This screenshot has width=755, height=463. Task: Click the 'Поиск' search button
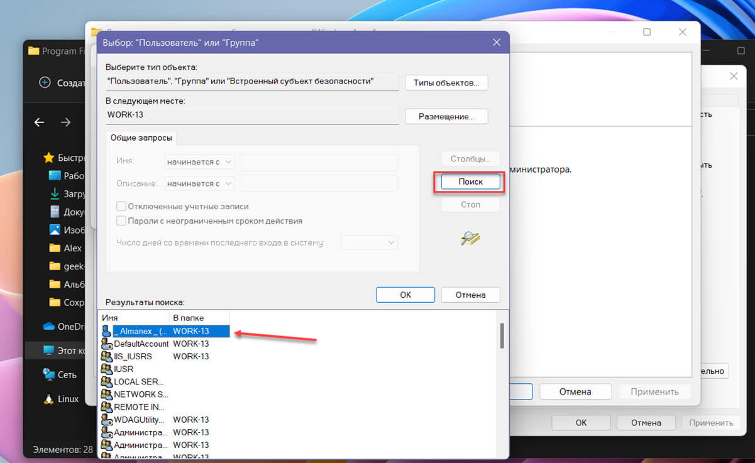[470, 182]
